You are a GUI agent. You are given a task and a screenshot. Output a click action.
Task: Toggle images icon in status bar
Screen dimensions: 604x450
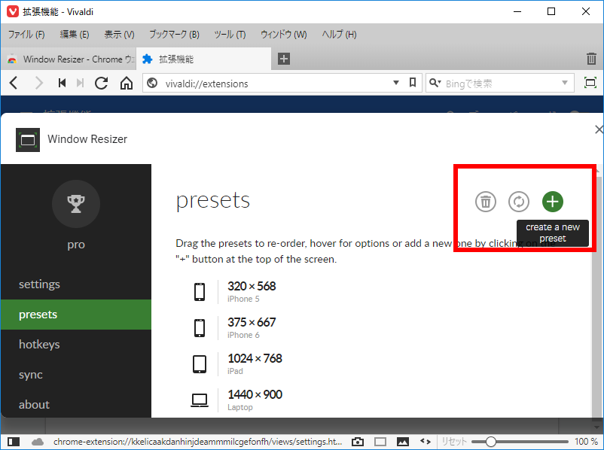click(x=403, y=442)
